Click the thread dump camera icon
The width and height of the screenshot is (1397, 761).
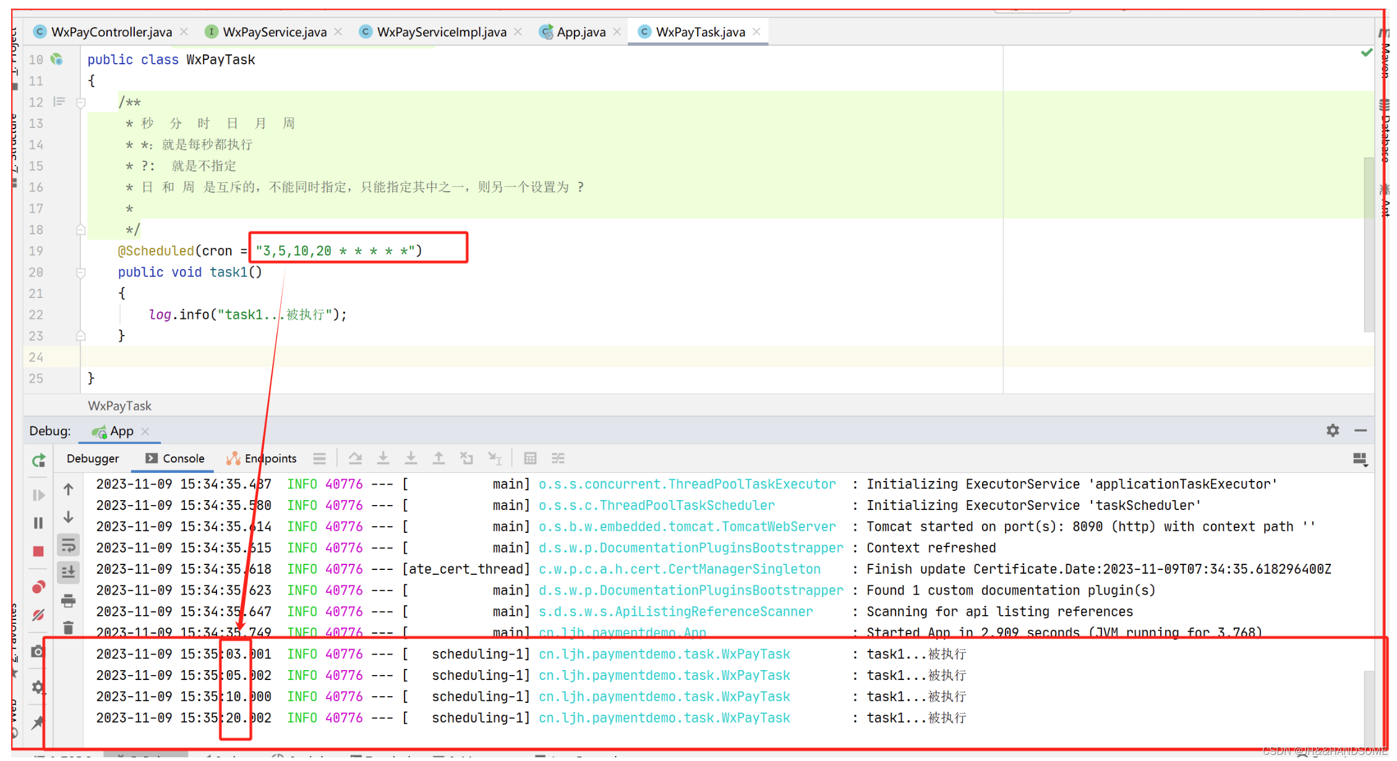tap(38, 652)
